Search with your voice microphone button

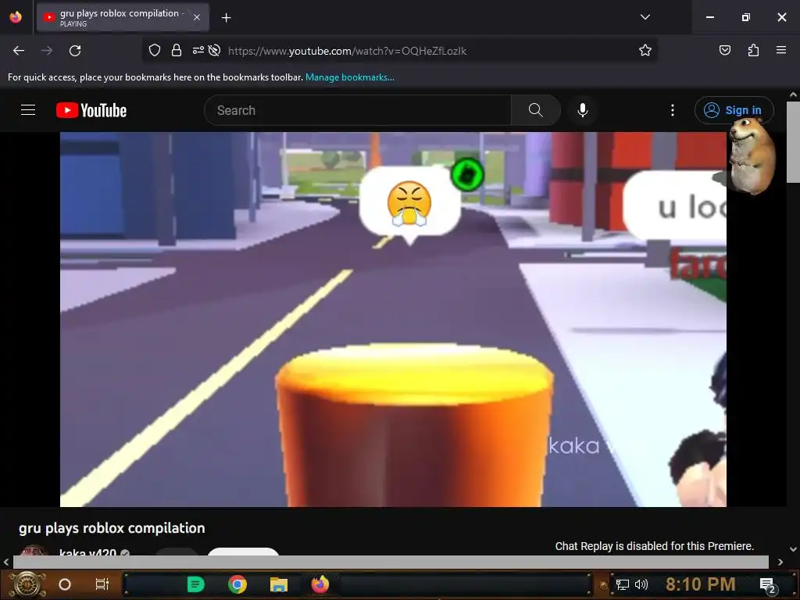coord(582,110)
